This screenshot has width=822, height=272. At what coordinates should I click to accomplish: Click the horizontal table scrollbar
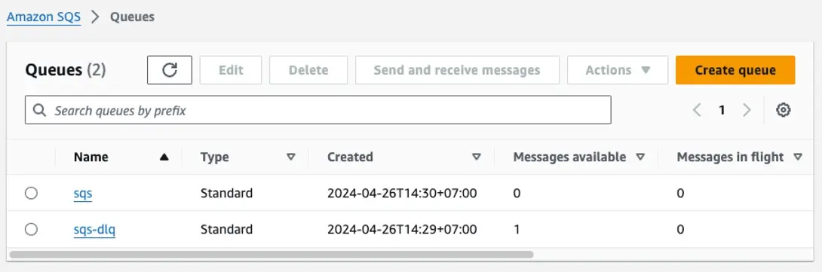point(271,254)
